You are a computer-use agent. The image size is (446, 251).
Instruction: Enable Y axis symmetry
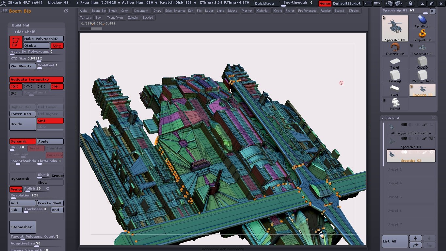(x=30, y=87)
